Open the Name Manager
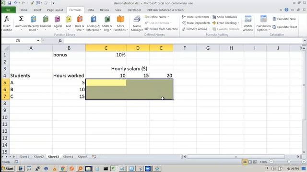The image size is (307, 172). click(137, 23)
